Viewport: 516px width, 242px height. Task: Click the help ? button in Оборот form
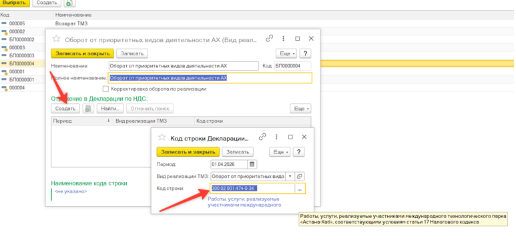305,53
